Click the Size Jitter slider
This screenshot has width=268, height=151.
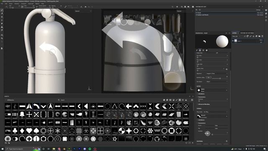[x=212, y=57]
